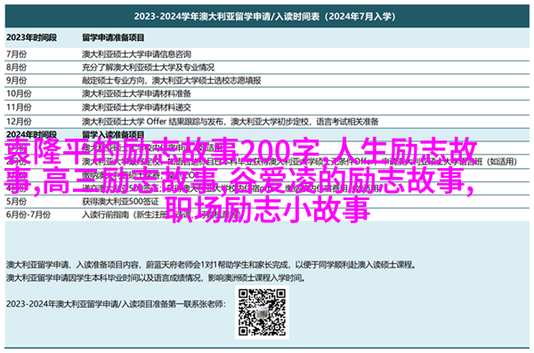Click the 11月份 row label
This screenshot has height=353, width=534.
[19, 108]
